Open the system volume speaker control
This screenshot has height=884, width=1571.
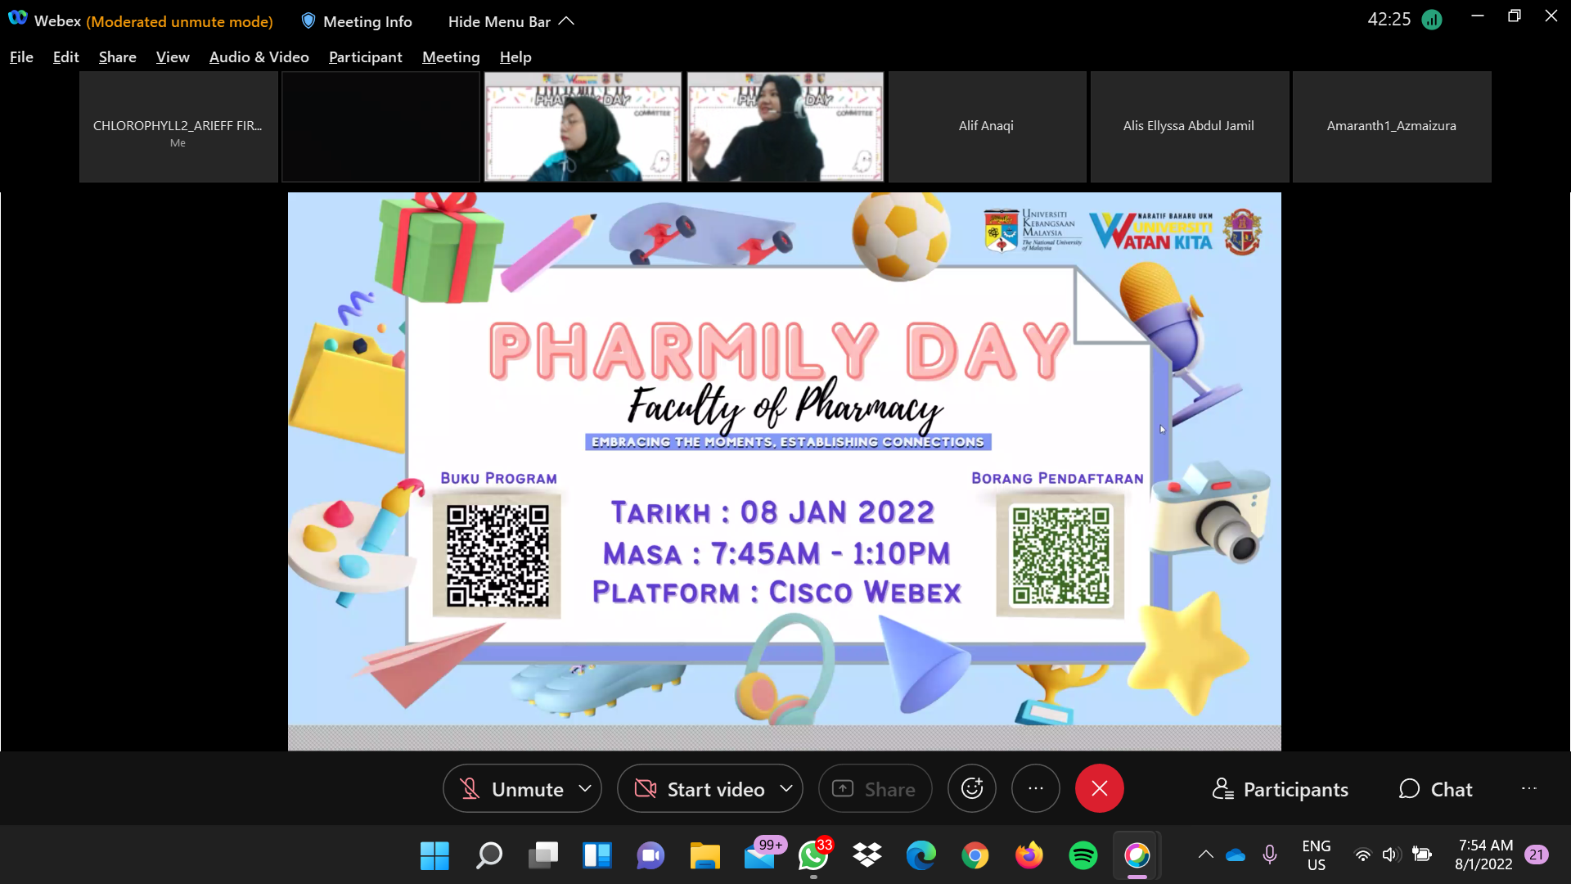point(1390,855)
